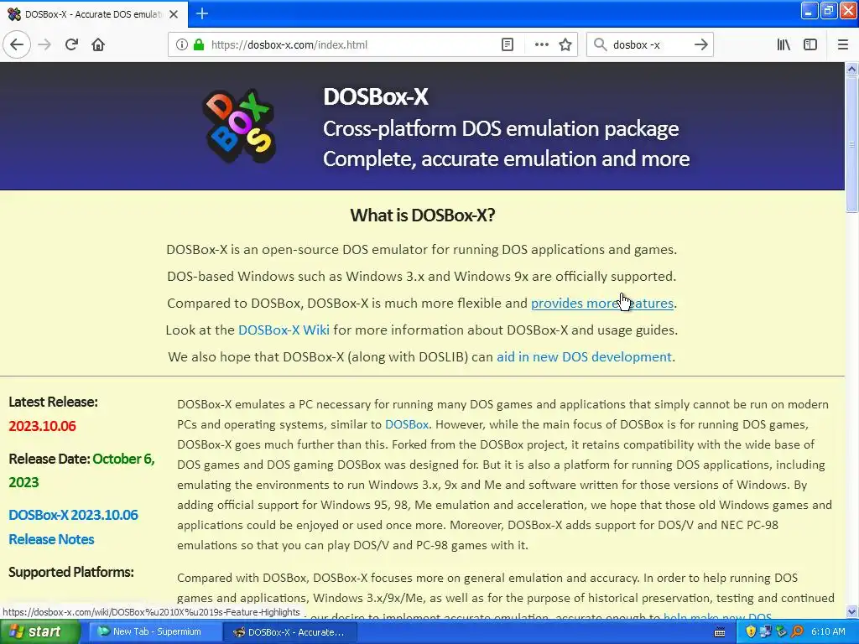Open a new tab with the plus button
This screenshot has height=644, width=859.
(201, 13)
